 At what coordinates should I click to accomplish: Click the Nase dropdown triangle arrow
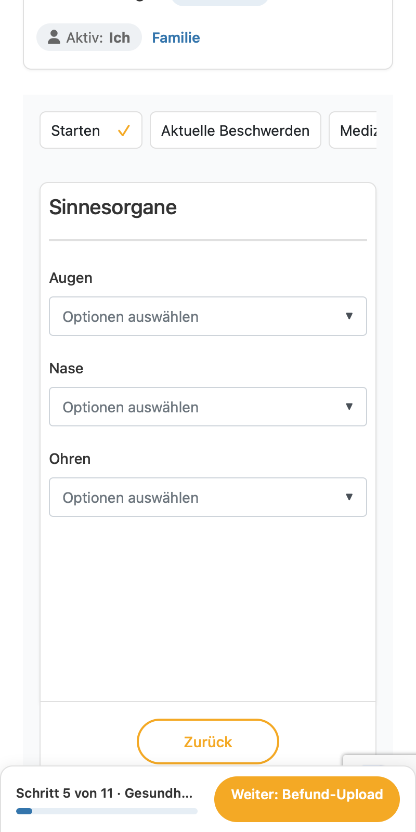(x=349, y=407)
